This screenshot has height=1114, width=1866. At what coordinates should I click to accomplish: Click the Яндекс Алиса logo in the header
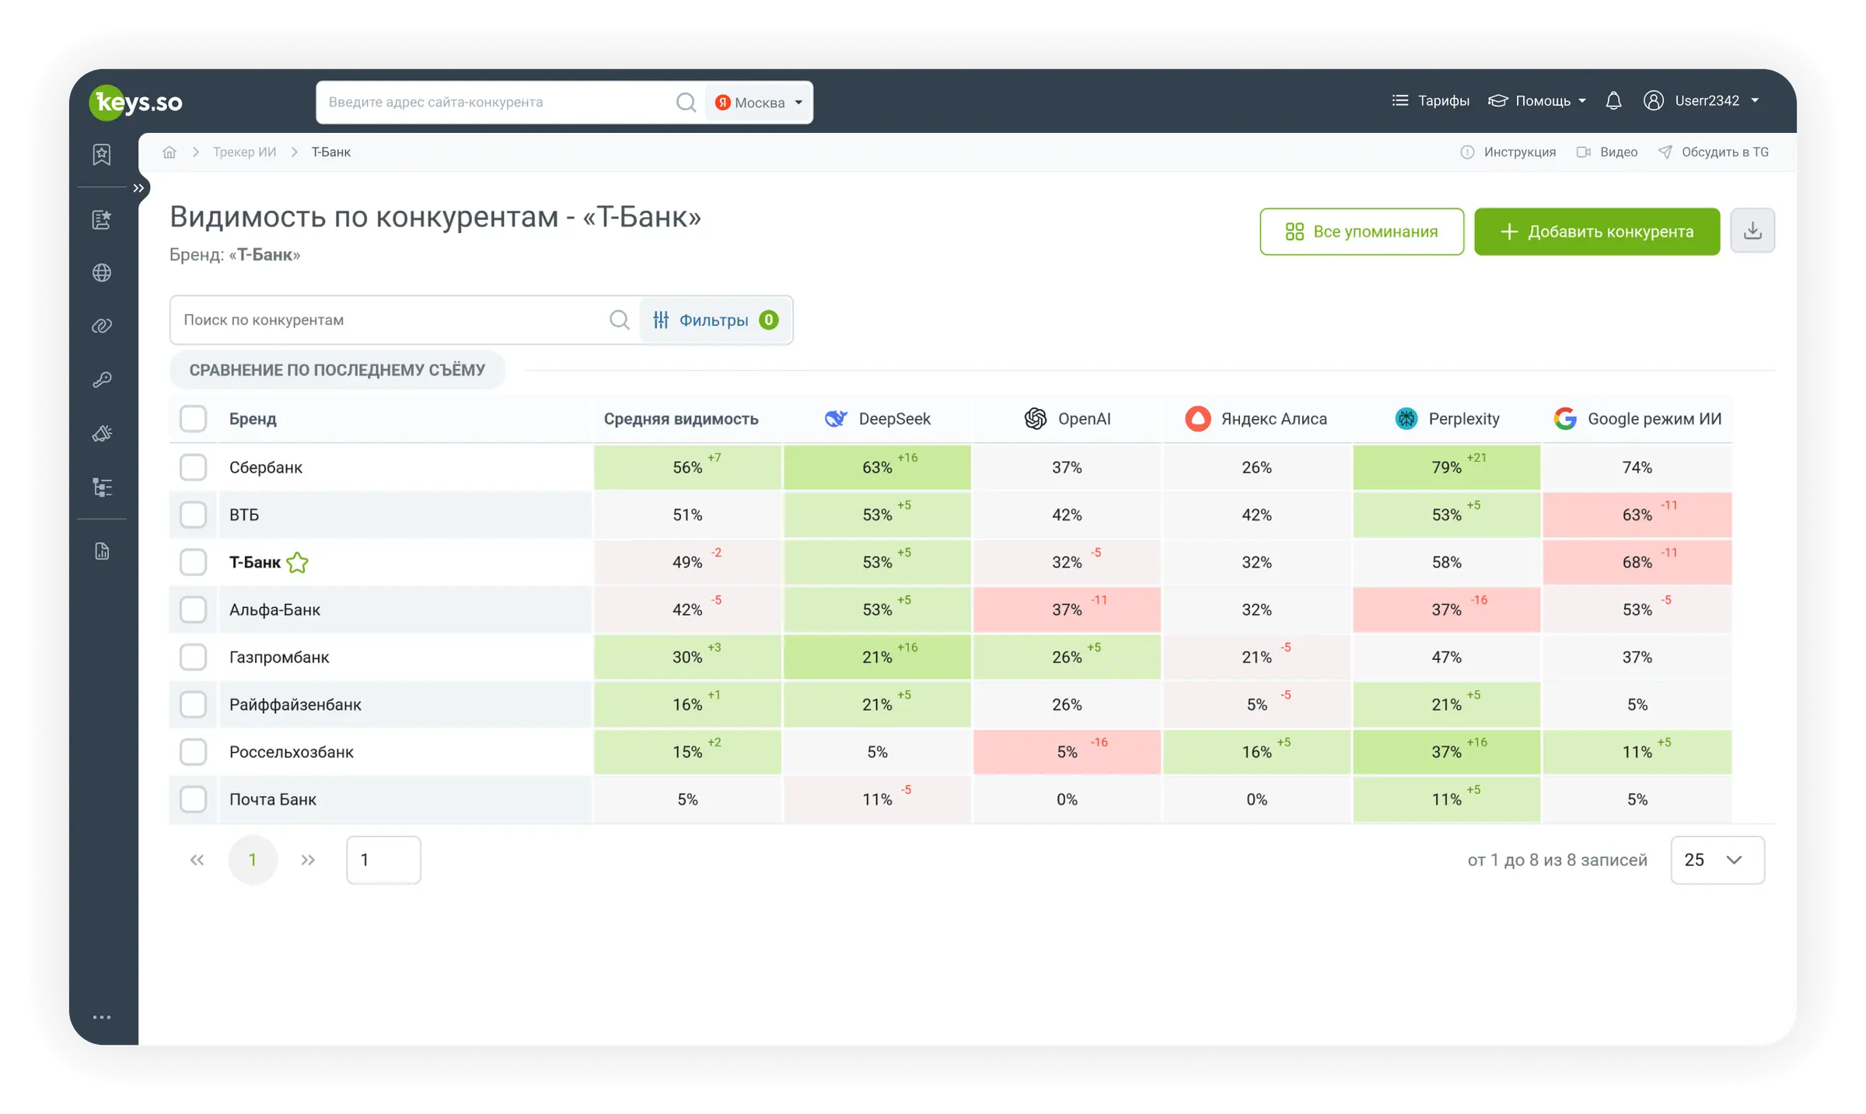pos(1197,418)
